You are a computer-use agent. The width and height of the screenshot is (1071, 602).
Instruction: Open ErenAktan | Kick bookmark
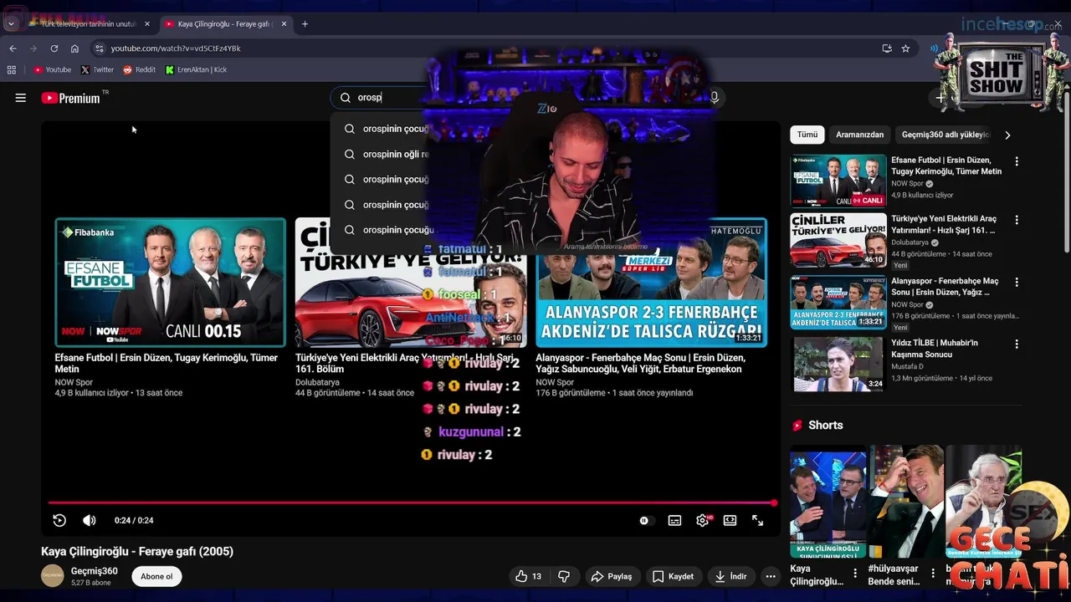click(x=196, y=70)
